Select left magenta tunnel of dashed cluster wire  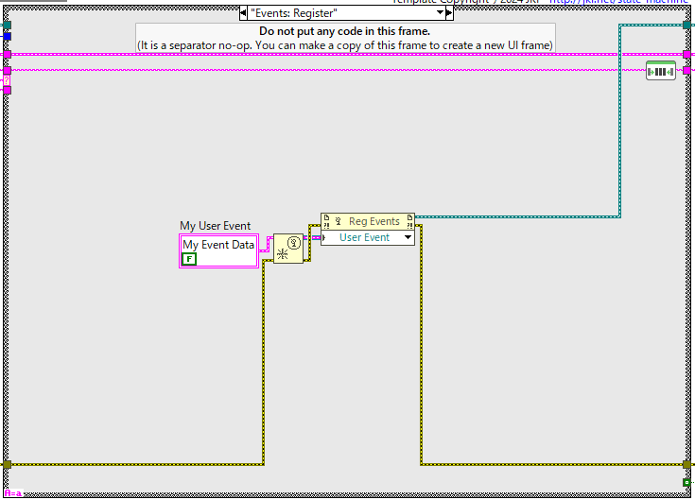click(x=8, y=55)
